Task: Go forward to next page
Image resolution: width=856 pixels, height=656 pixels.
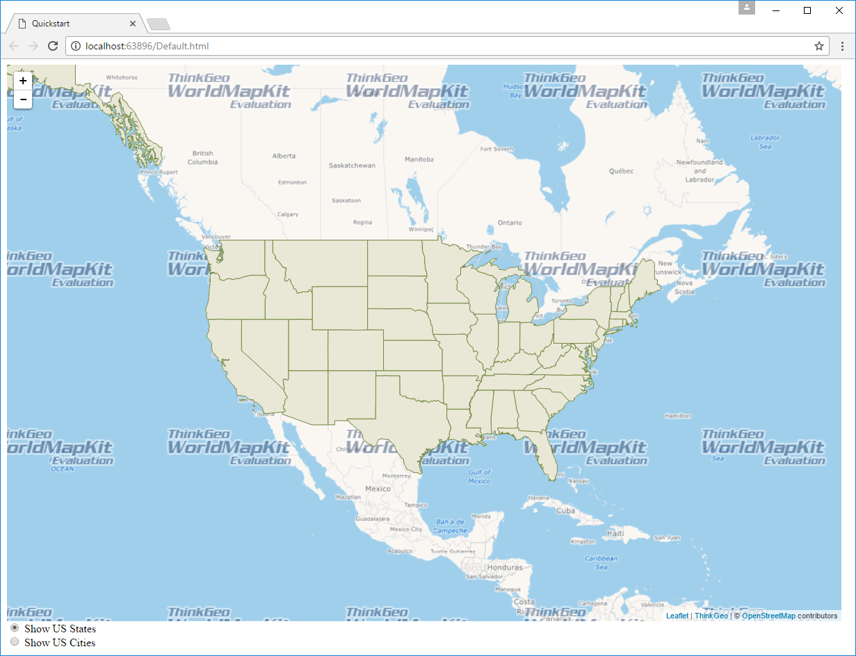Action: 33,46
